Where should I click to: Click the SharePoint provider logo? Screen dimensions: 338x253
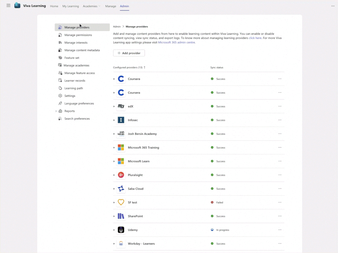(x=121, y=216)
